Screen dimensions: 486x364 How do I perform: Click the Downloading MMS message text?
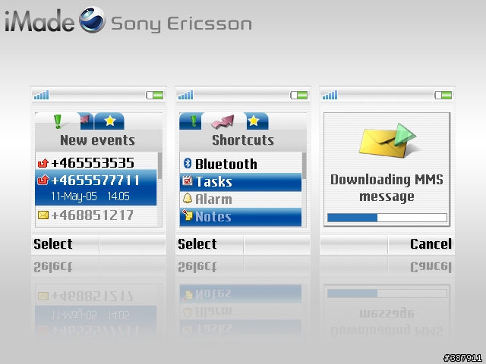point(387,188)
